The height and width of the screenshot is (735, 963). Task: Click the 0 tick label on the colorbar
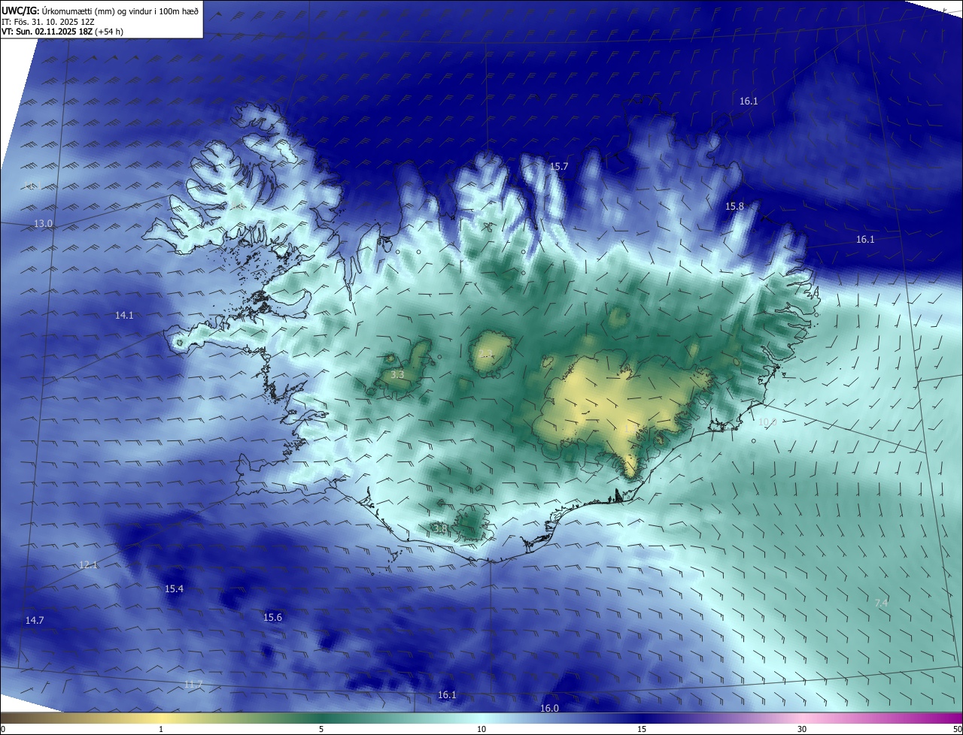[x=3, y=729]
